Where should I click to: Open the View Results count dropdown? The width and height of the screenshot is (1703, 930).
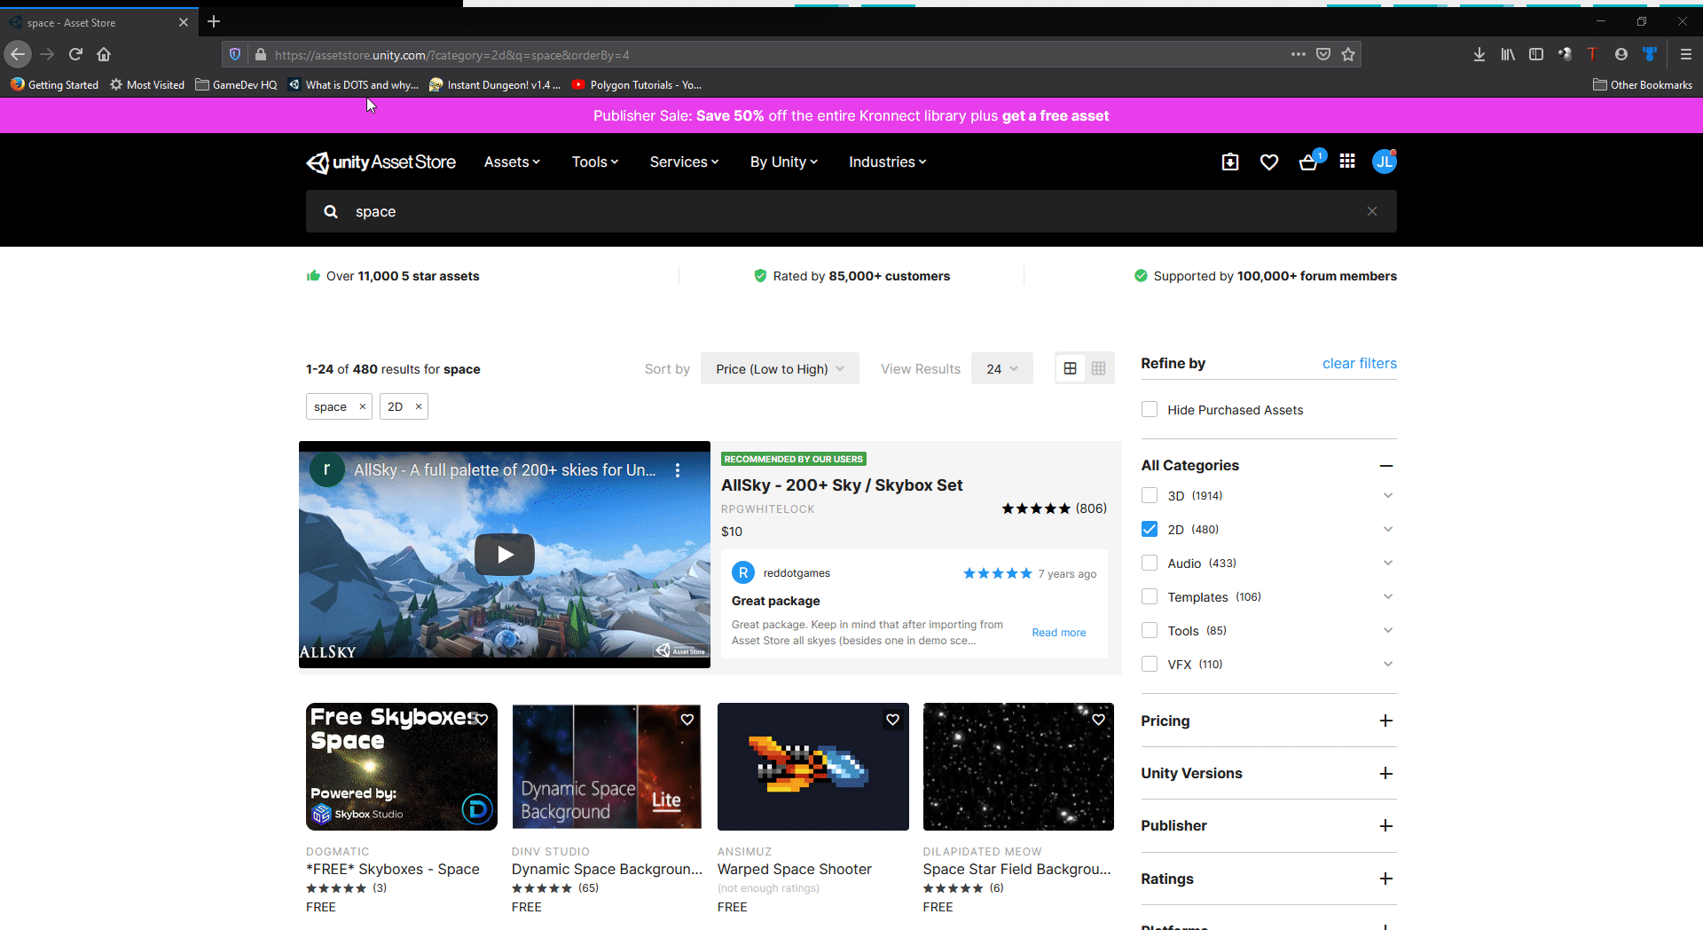pos(1002,368)
